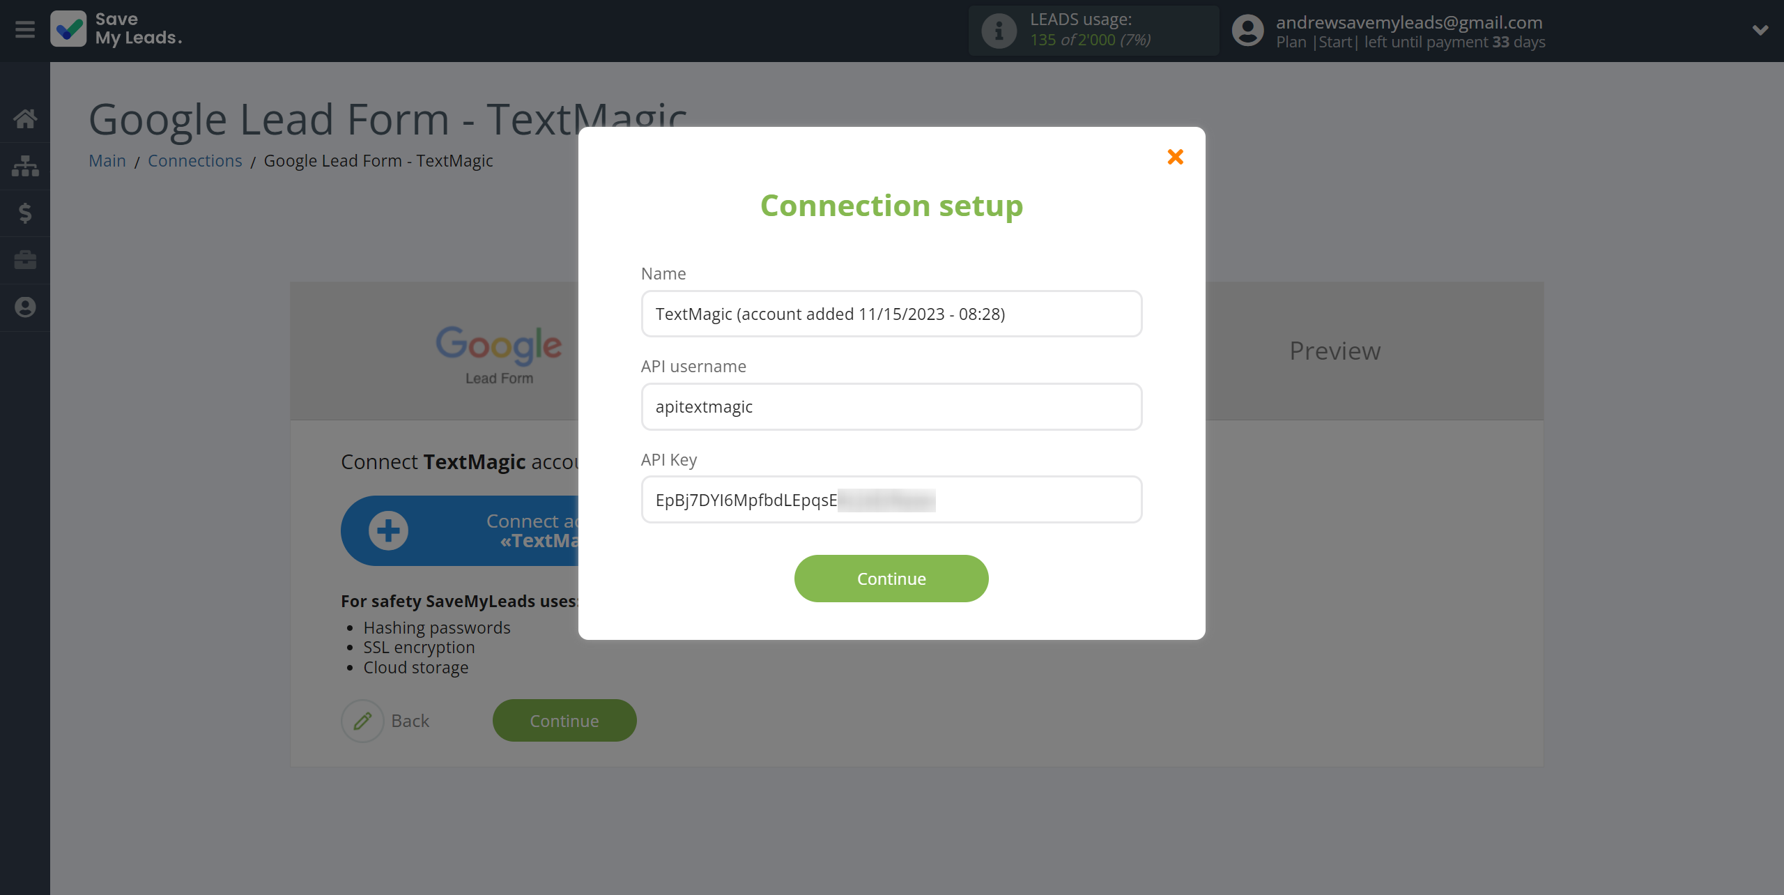Click the account avatar icon in header
Image resolution: width=1784 pixels, height=895 pixels.
1247,31
